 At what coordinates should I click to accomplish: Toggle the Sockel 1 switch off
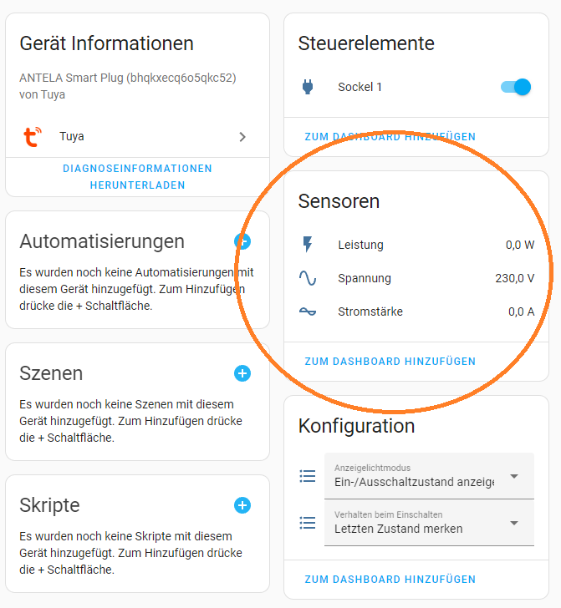tap(516, 87)
